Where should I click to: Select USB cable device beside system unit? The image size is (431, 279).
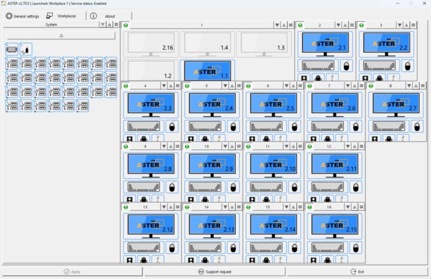point(26,50)
